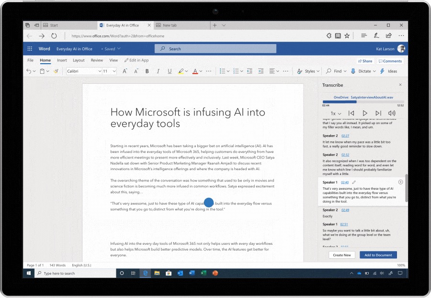This screenshot has height=298, width=431.
Task: Add Speaker 1 section via plus icon
Action: (400, 182)
